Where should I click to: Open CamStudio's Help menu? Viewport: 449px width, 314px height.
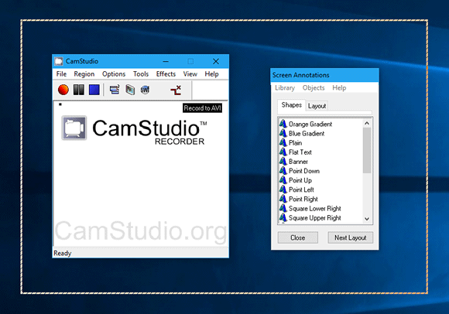211,74
